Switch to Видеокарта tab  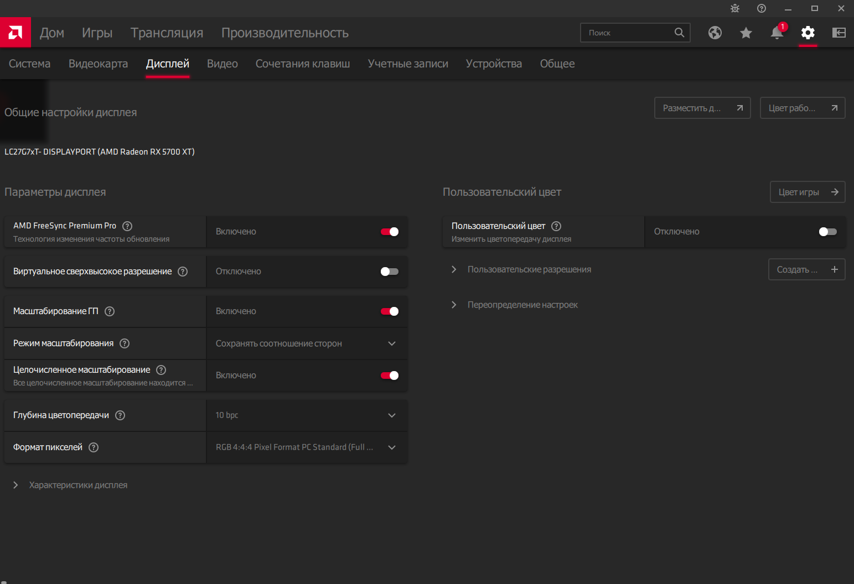98,64
